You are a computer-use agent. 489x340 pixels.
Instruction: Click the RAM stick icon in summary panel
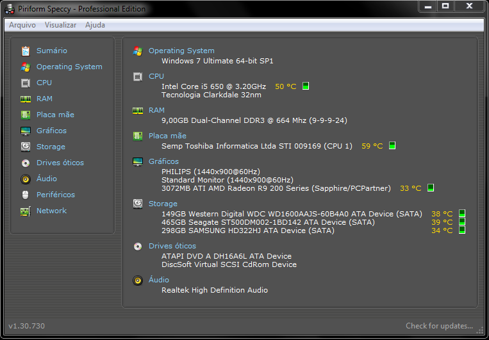pyautogui.click(x=138, y=110)
